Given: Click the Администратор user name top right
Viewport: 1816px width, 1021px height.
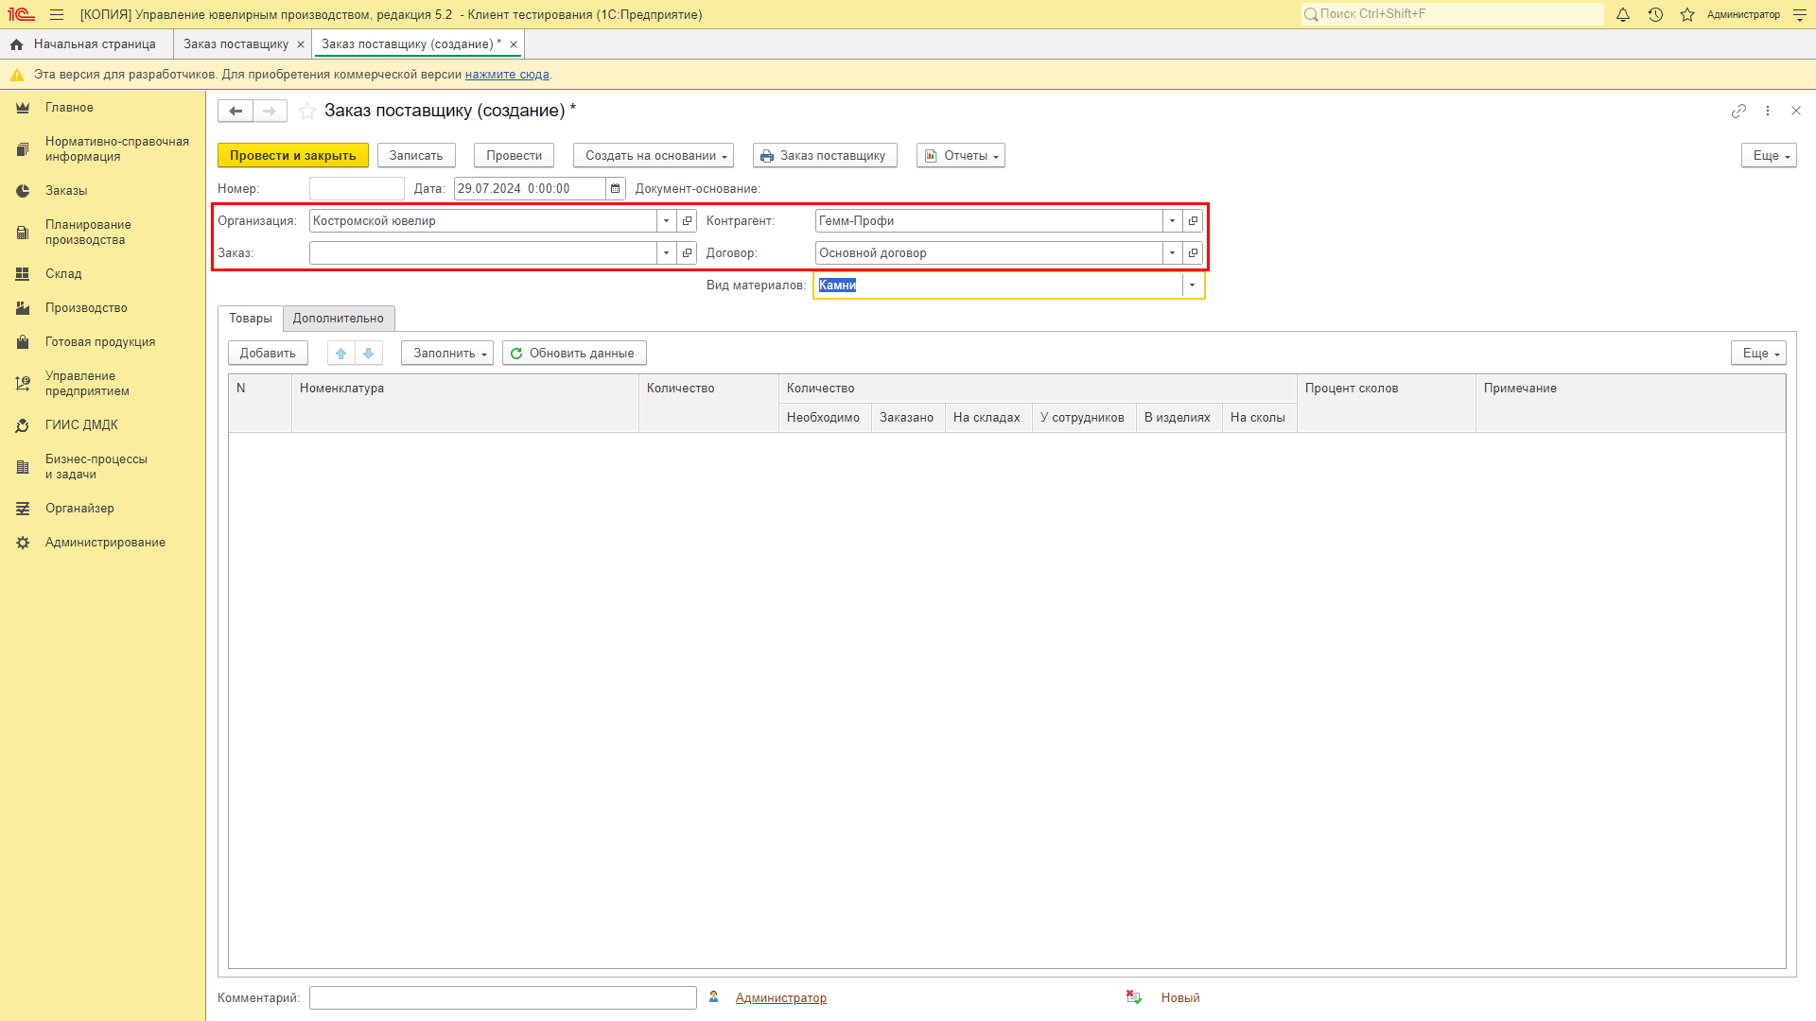Looking at the screenshot, I should pyautogui.click(x=1743, y=14).
